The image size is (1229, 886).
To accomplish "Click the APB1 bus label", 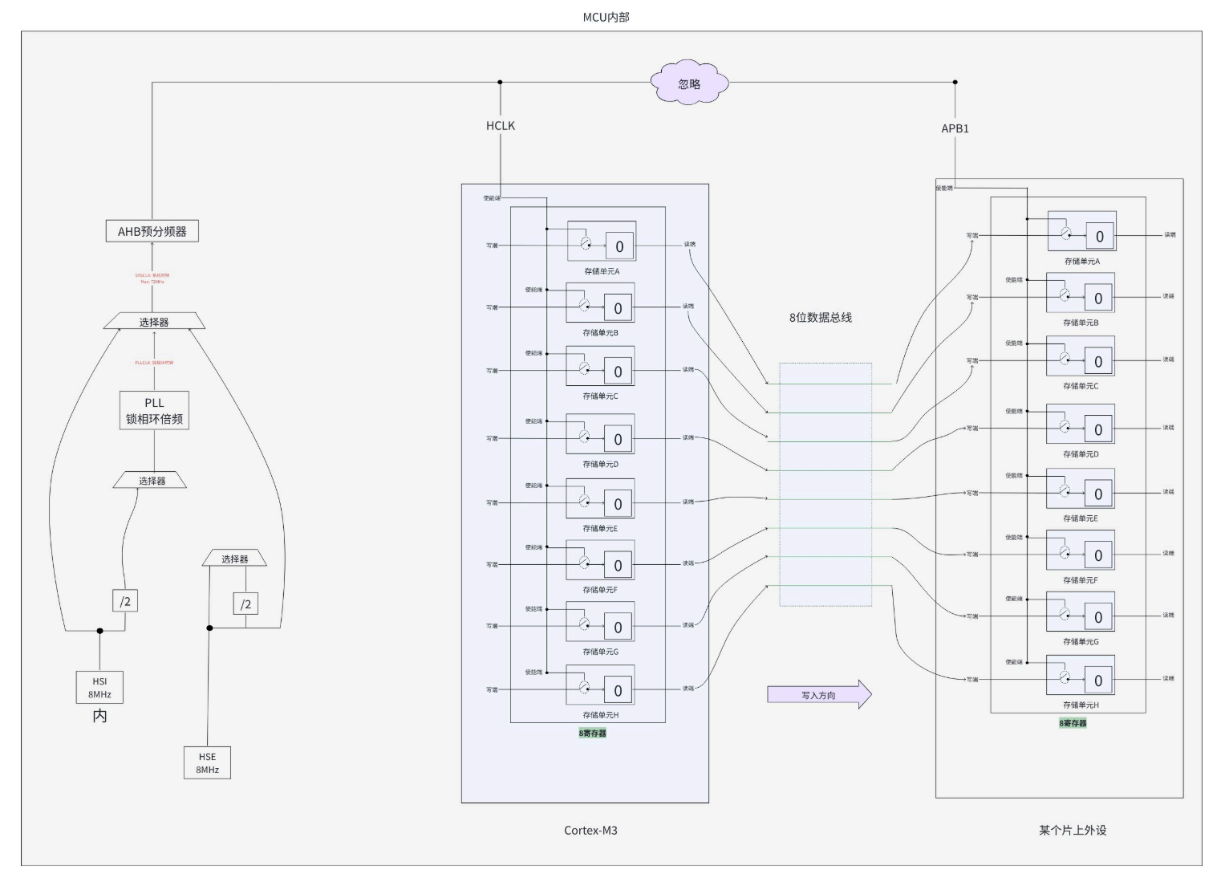I will (955, 128).
